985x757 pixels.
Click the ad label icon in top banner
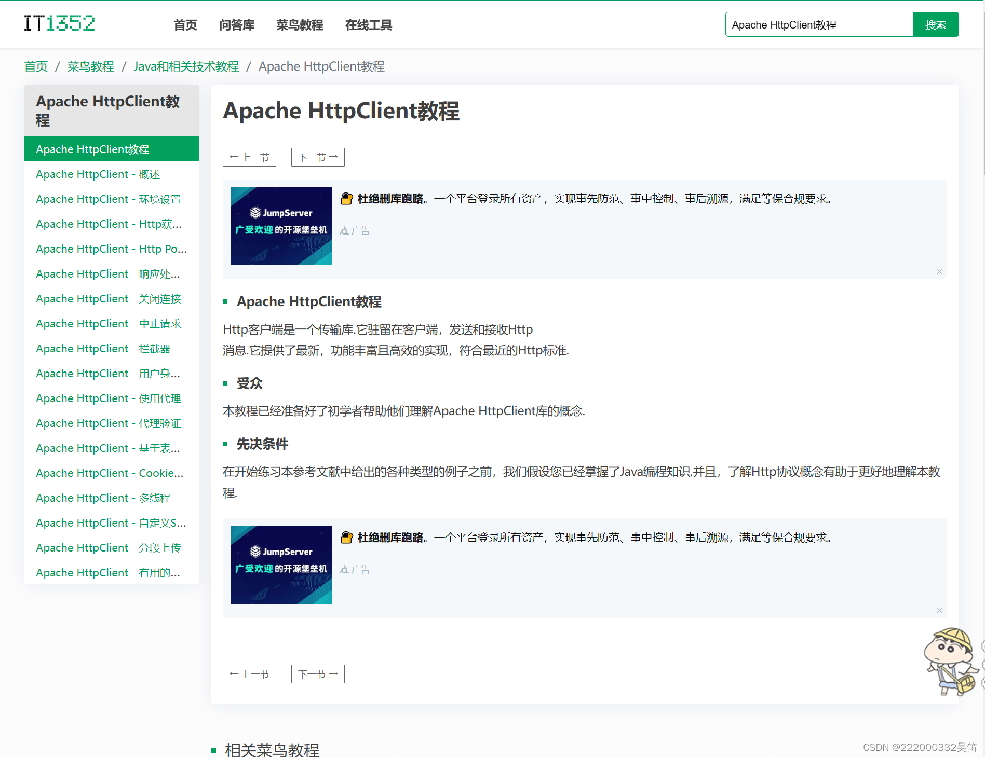[x=344, y=231]
